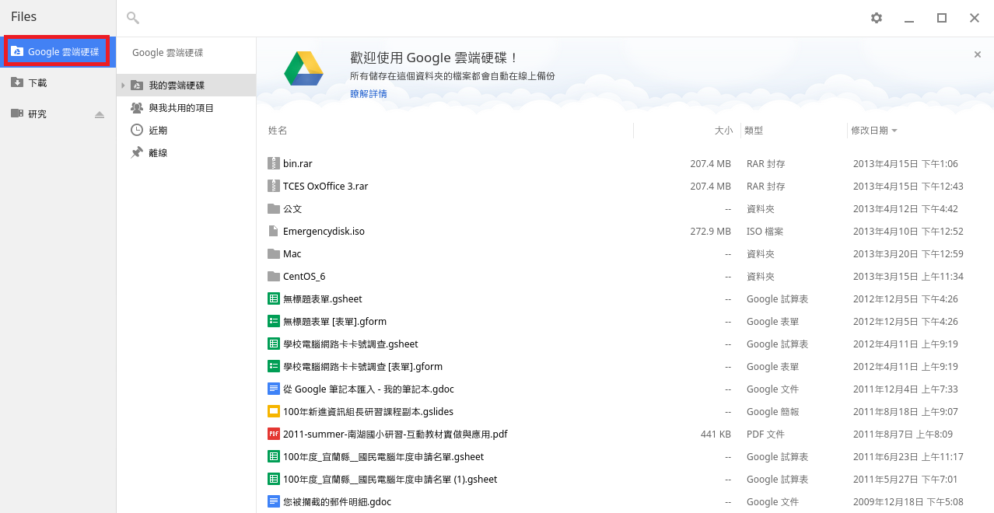Viewport: 994px width, 513px height.
Task: Dismiss the Google Drive welcome banner
Action: tap(978, 54)
